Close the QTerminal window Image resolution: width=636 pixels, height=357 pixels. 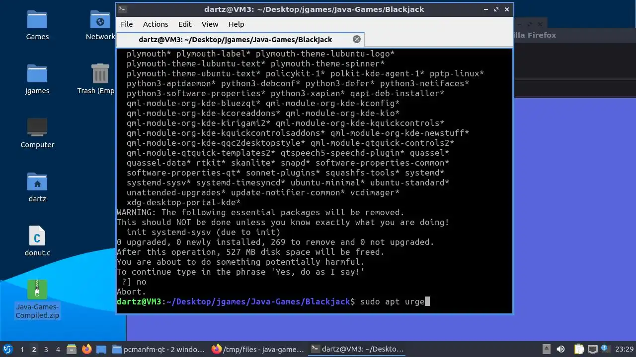[x=507, y=9]
